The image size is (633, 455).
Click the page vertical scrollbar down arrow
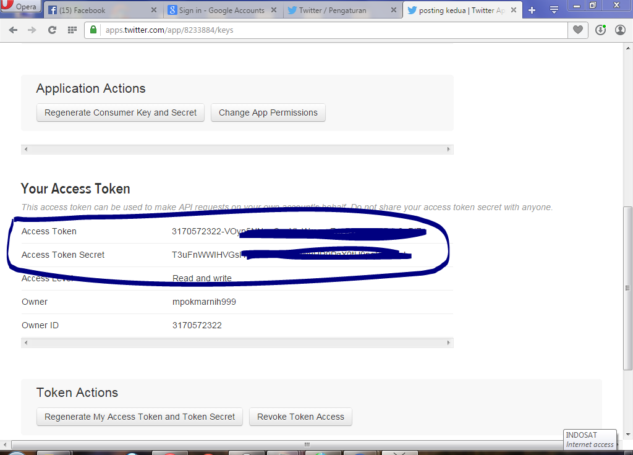[628, 435]
